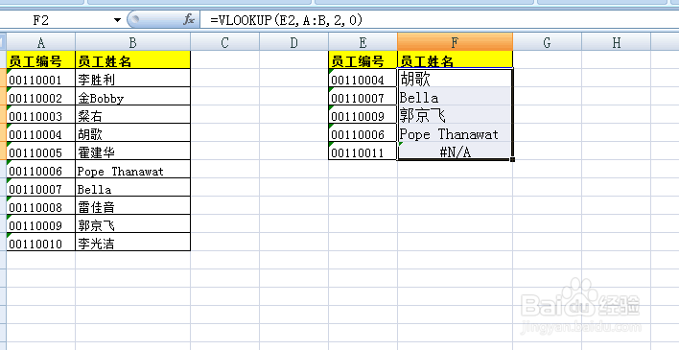Screen dimensions: 679x350
Task: Select column G header
Action: pyautogui.click(x=548, y=42)
